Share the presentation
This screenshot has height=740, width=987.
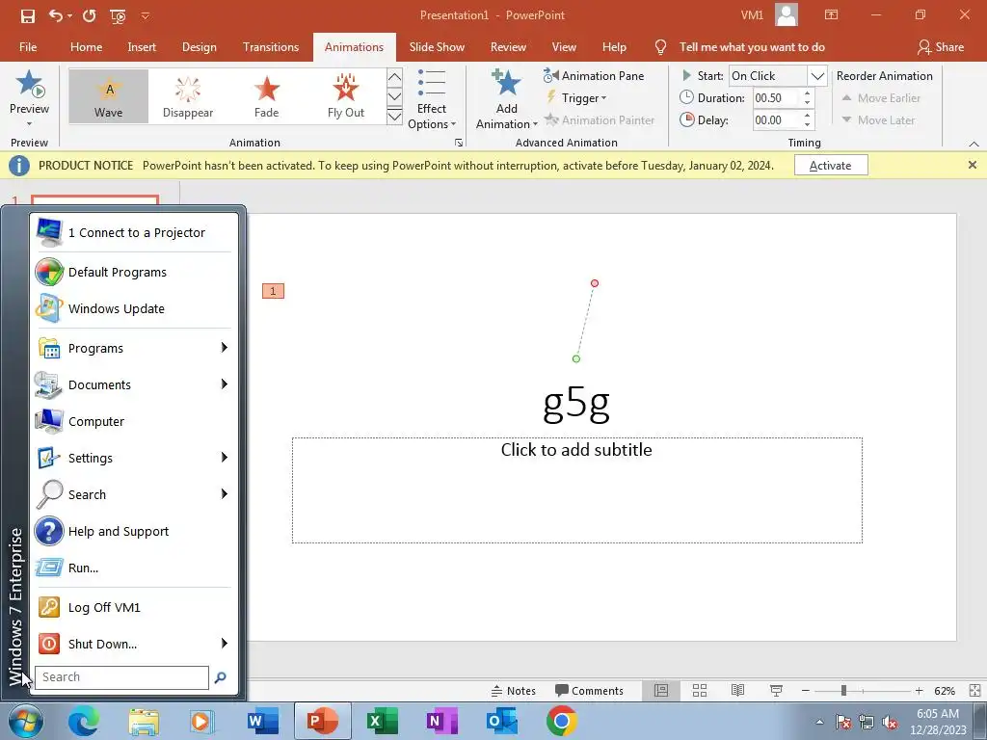[941, 47]
